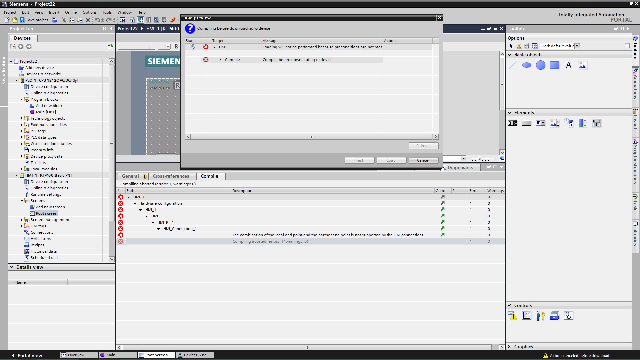Viewport: 640px width, 360px height.
Task: Click the Print icon in main toolbar
Action: [54, 20]
